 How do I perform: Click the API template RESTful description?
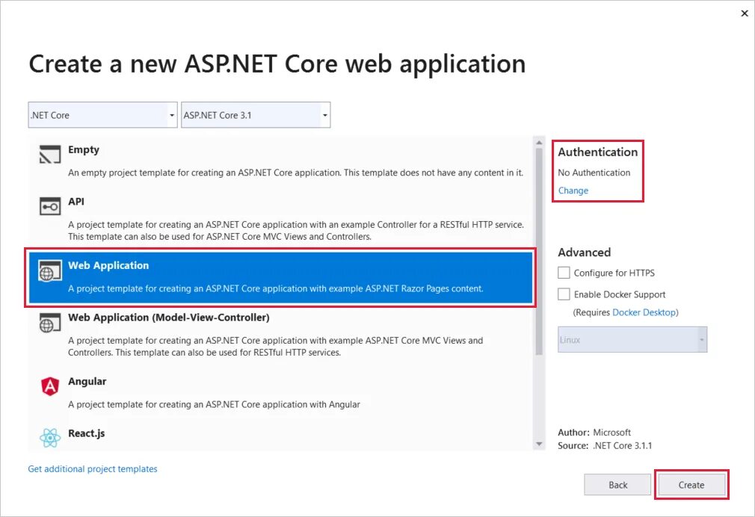[x=295, y=231]
